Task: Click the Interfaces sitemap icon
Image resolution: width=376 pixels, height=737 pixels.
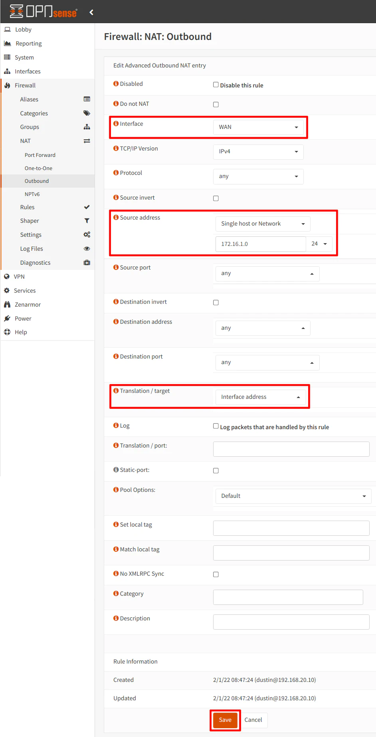Action: click(x=7, y=71)
